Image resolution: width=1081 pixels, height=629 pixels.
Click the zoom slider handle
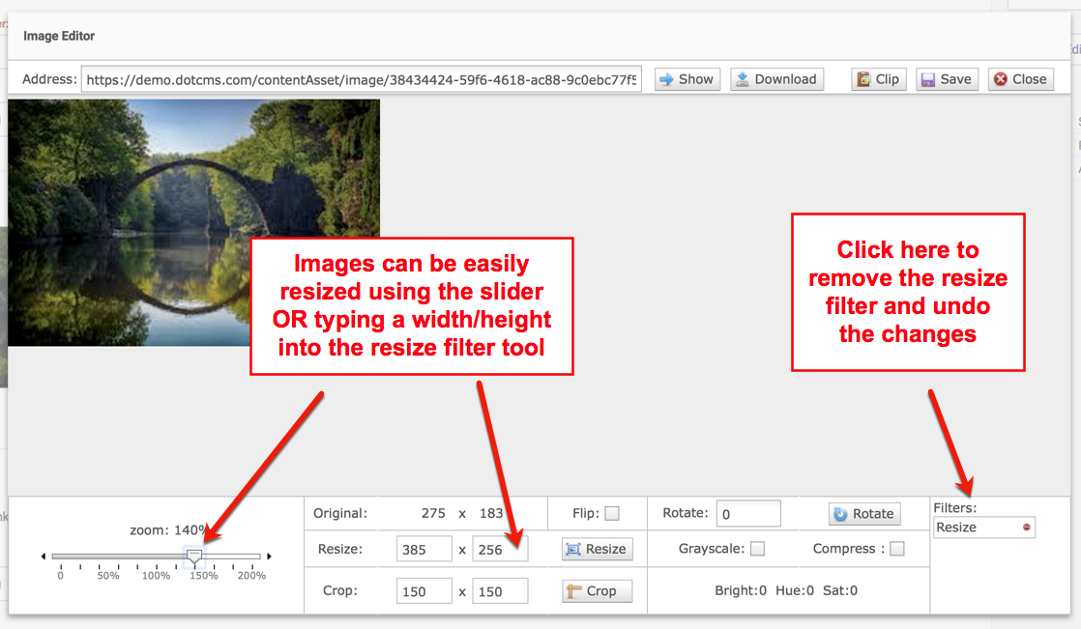[x=194, y=557]
